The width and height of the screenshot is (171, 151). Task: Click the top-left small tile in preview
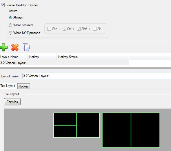65,119
